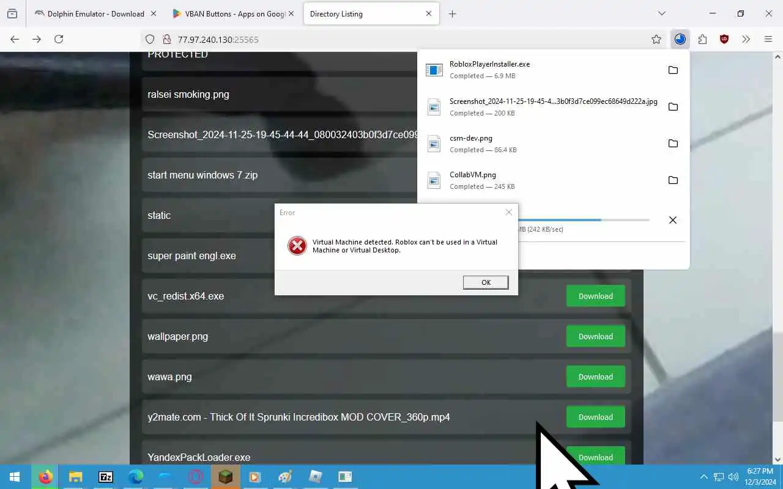
Task: Download vc_redist.x64.exe
Action: (596, 296)
